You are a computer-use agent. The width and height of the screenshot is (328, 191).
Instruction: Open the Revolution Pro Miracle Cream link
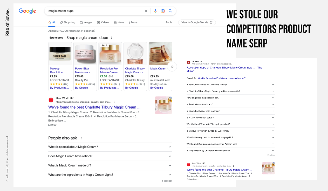tap(109, 70)
